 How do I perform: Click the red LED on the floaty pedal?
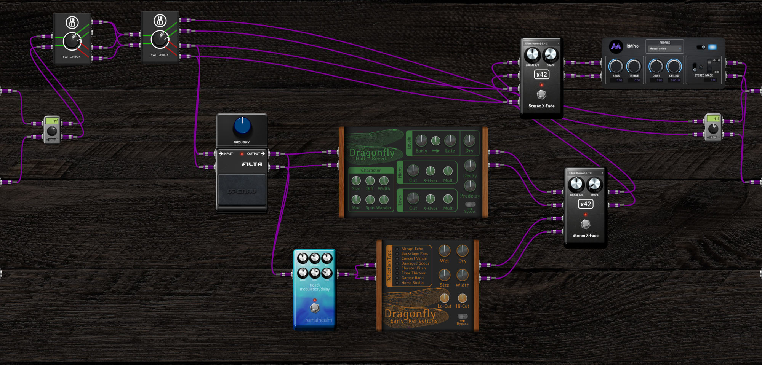(x=315, y=300)
